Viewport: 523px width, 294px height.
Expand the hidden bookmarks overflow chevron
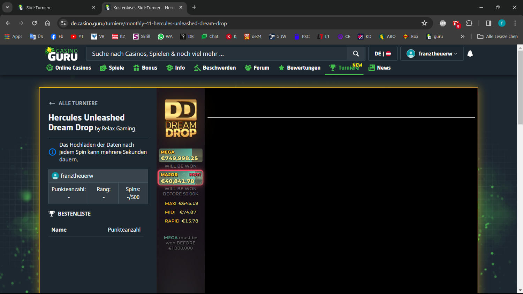tap(463, 37)
